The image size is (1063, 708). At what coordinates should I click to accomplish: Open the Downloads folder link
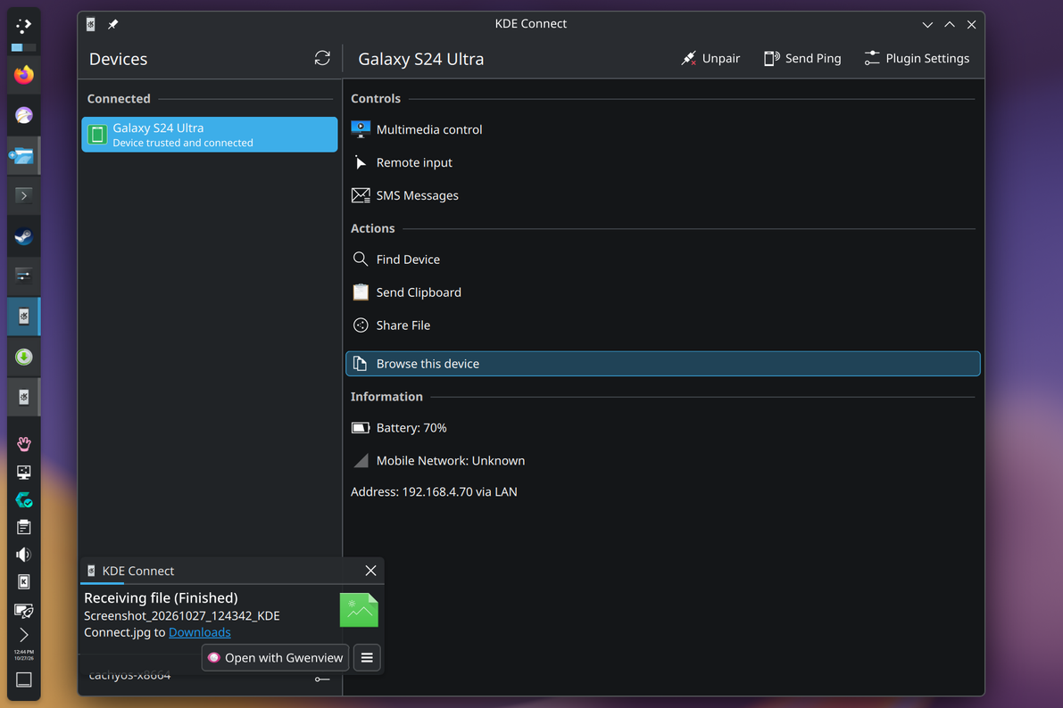pyautogui.click(x=199, y=632)
